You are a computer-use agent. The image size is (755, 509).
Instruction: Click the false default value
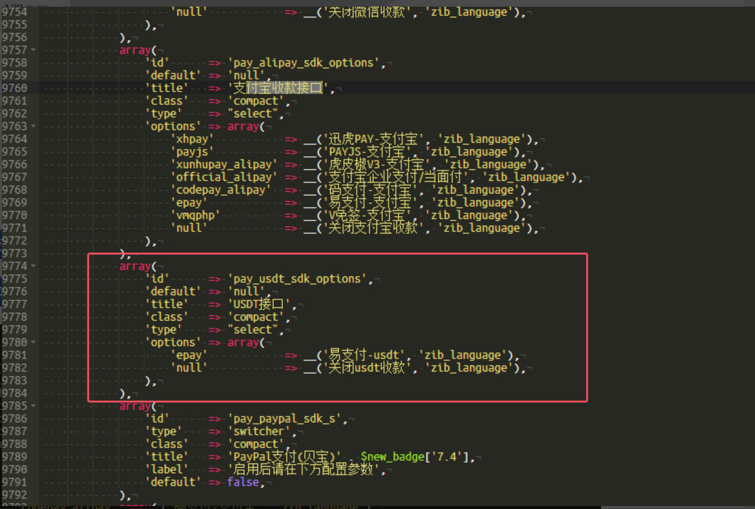[243, 482]
